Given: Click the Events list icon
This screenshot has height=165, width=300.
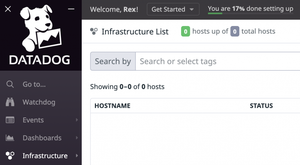Looking at the screenshot, I should tap(10, 120).
